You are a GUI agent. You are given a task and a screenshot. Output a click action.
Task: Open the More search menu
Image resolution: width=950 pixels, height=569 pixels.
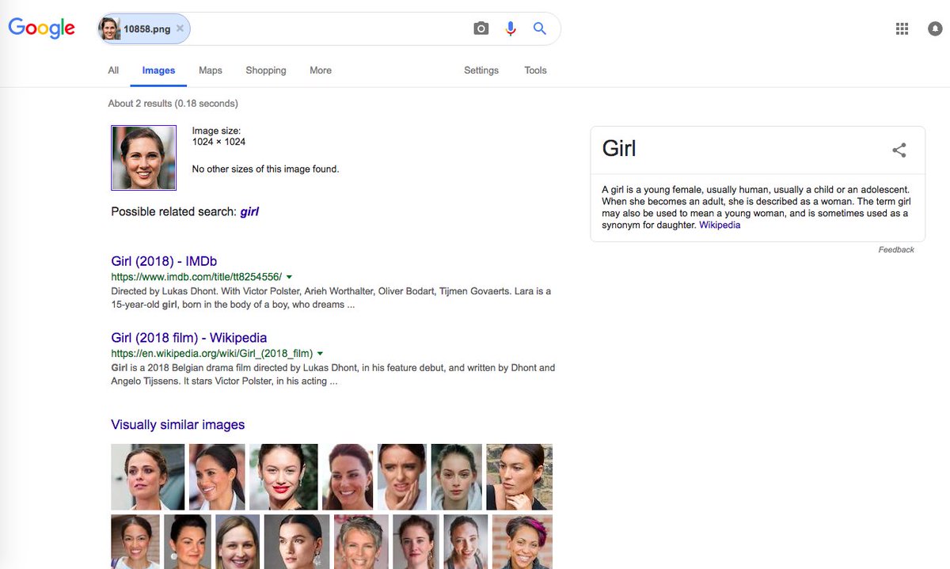[321, 70]
